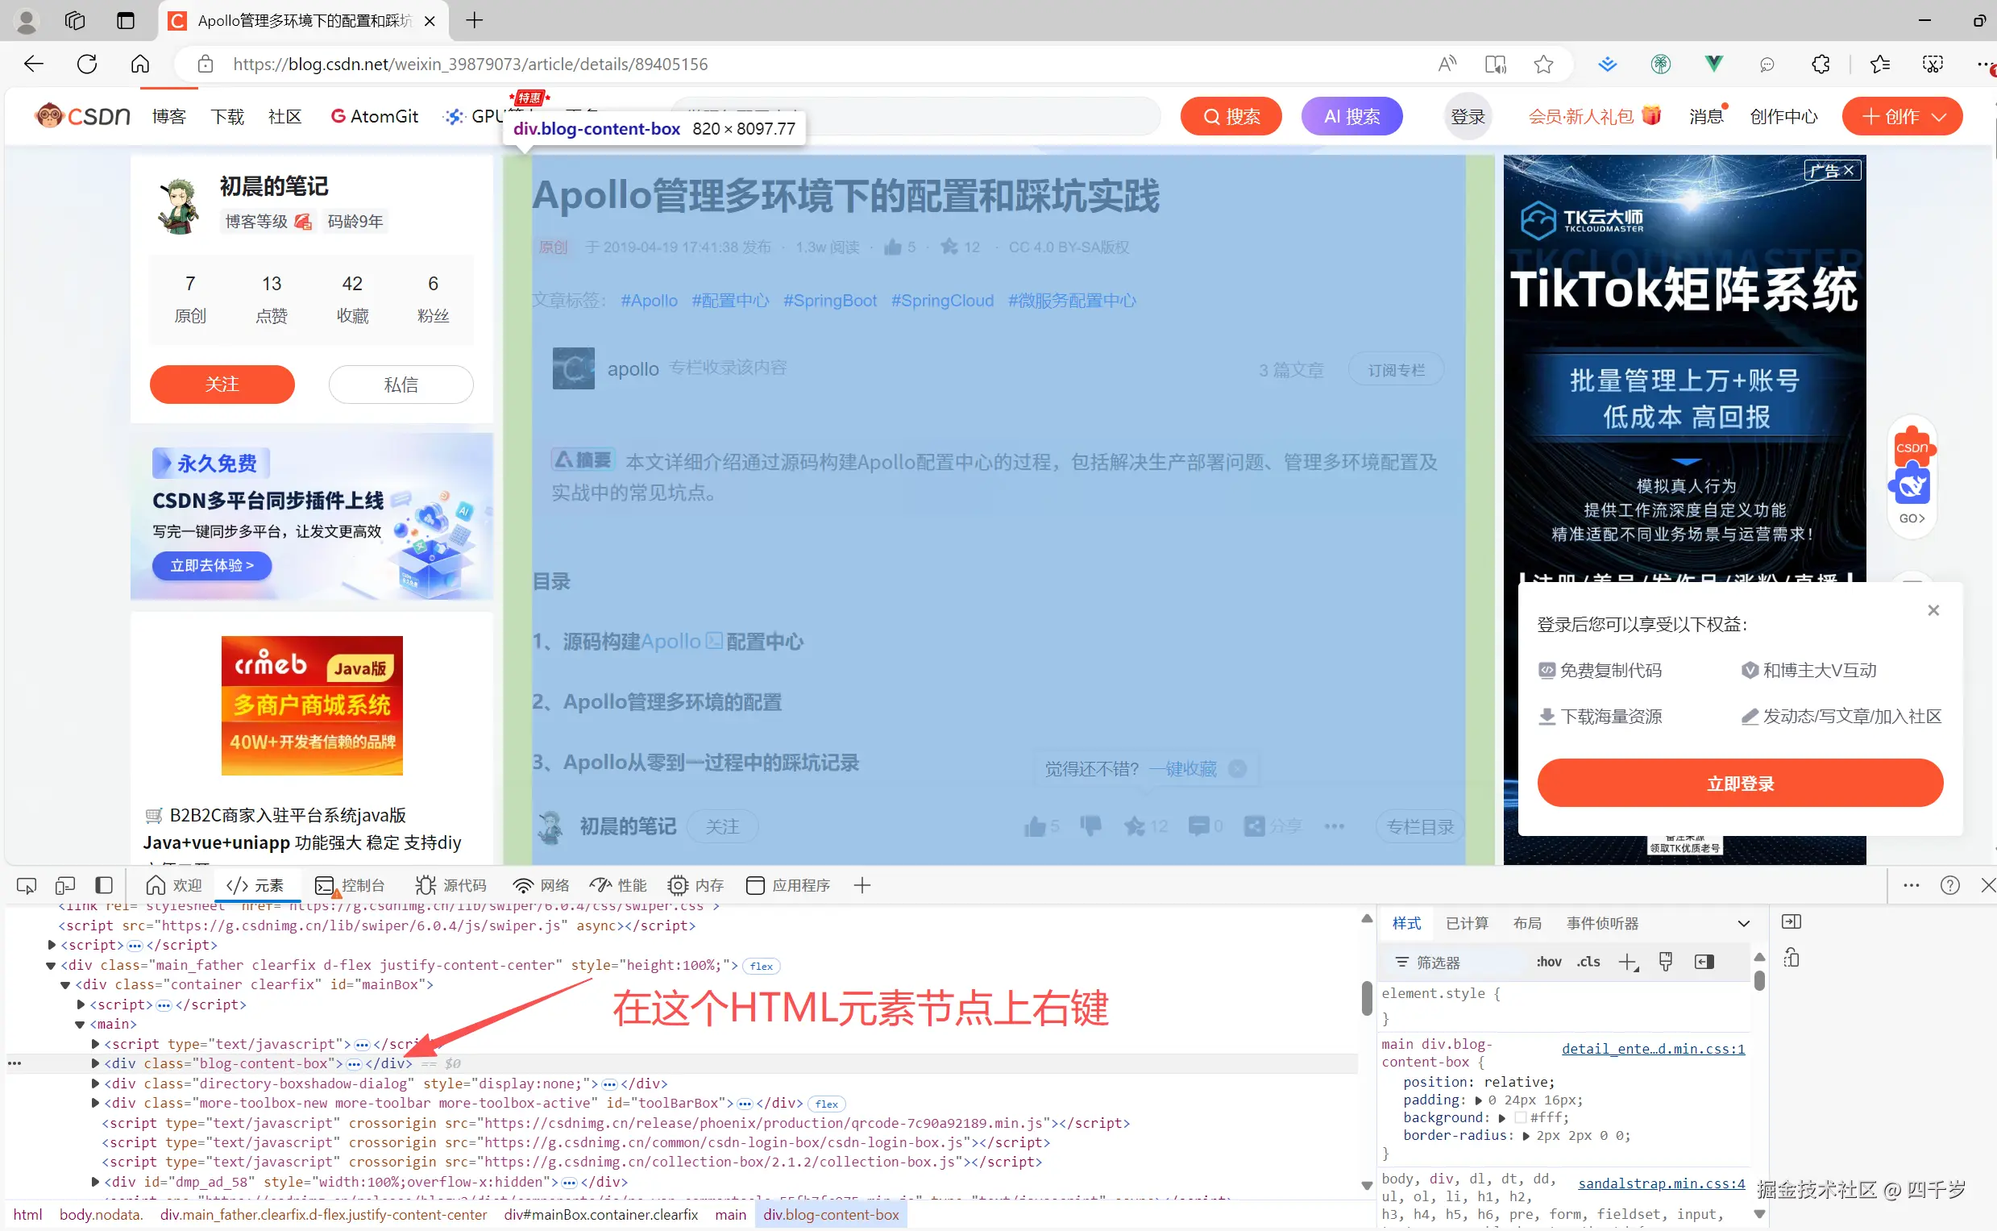Click the new style rule plus icon
1997x1231 pixels.
pos(1629,962)
